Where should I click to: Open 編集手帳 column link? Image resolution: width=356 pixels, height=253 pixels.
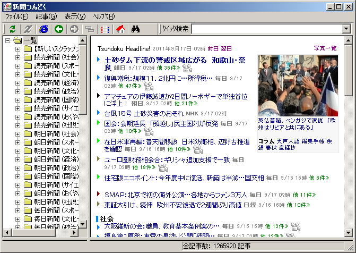(313, 141)
